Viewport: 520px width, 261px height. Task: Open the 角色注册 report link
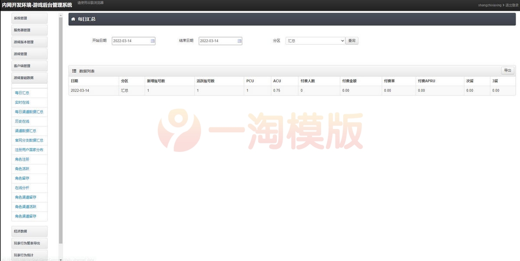click(x=22, y=159)
